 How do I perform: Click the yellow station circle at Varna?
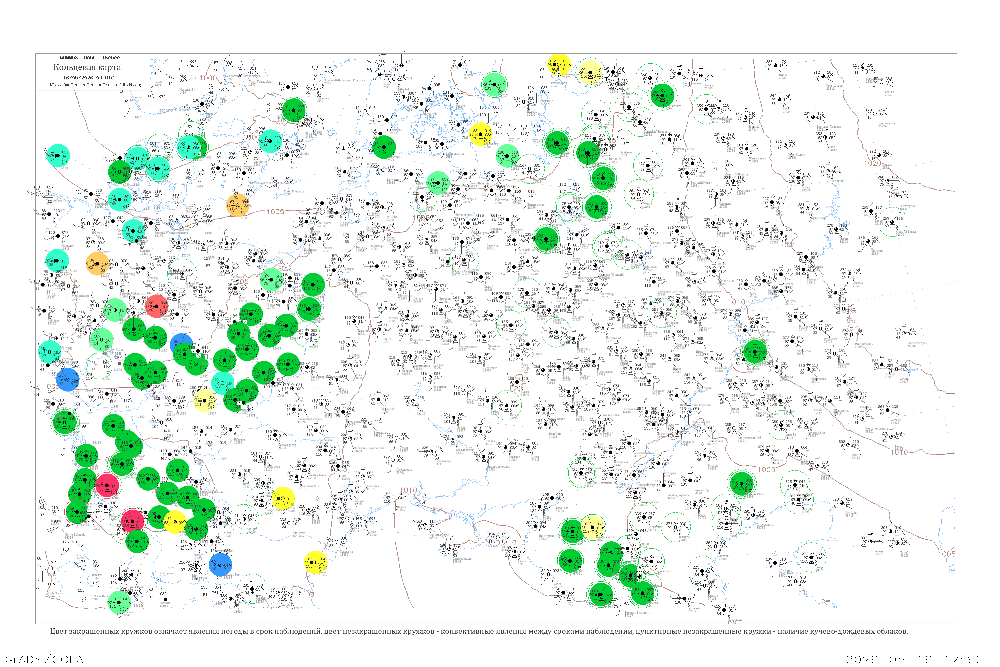[x=316, y=563]
